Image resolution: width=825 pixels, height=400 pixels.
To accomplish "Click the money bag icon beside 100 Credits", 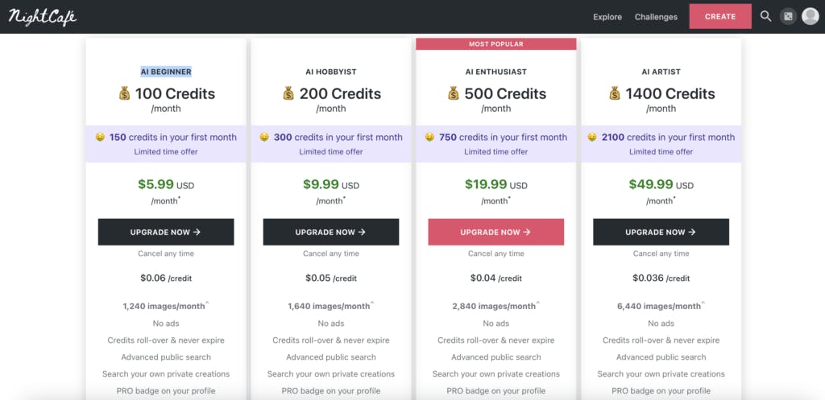I will pos(124,94).
